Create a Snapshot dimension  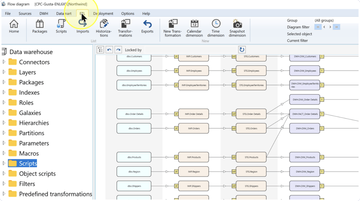point(237,28)
